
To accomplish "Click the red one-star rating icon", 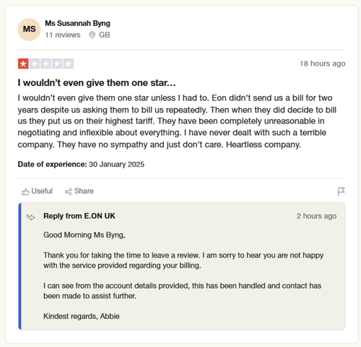I will coord(23,63).
